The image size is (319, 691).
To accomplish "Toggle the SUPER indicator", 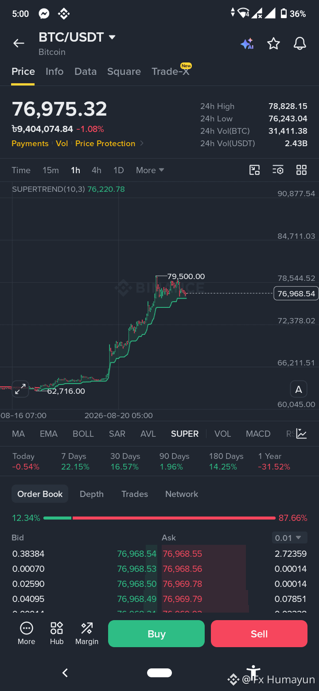I will [185, 434].
